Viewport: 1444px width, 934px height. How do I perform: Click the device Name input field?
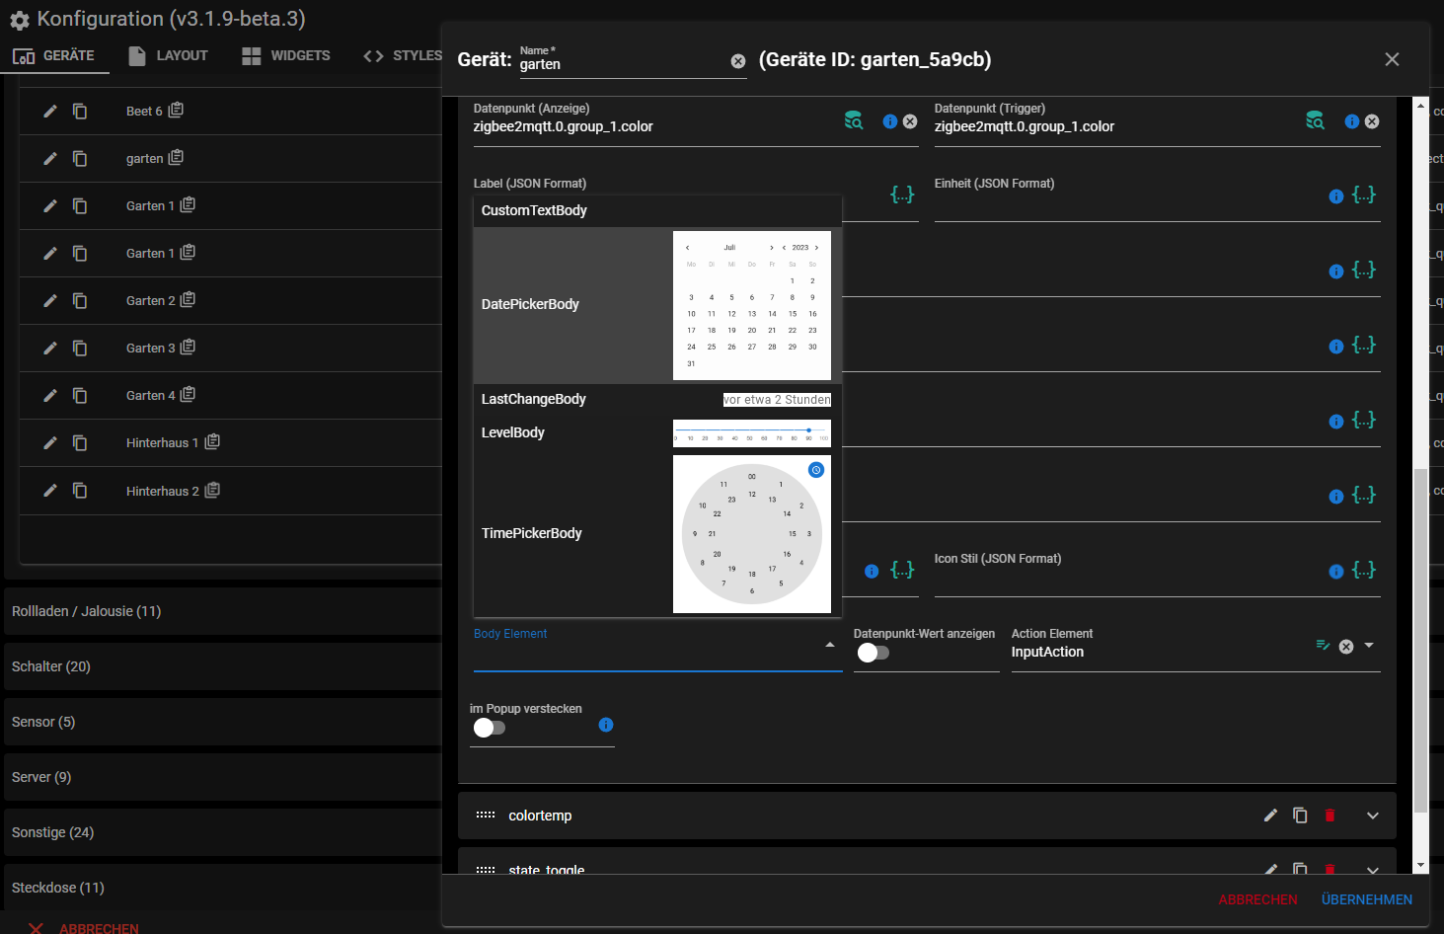[x=622, y=64]
